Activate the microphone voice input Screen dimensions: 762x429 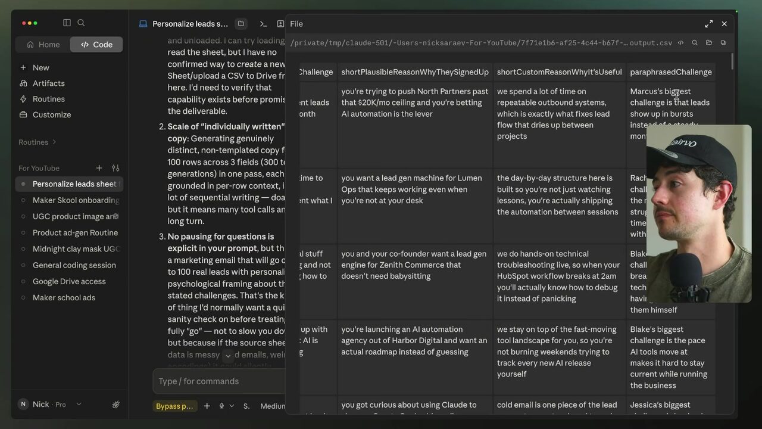click(221, 406)
